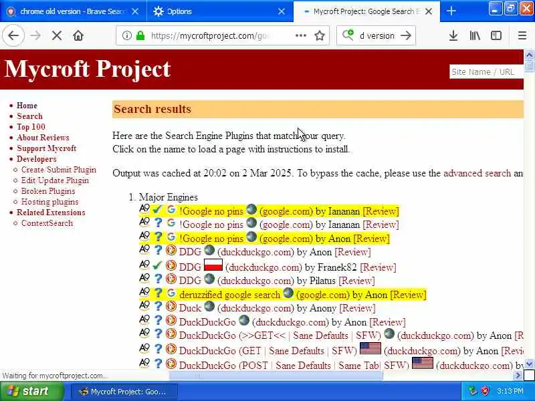This screenshot has width=535, height=401.
Task: Open the Search sidebar link
Action: pyautogui.click(x=29, y=116)
